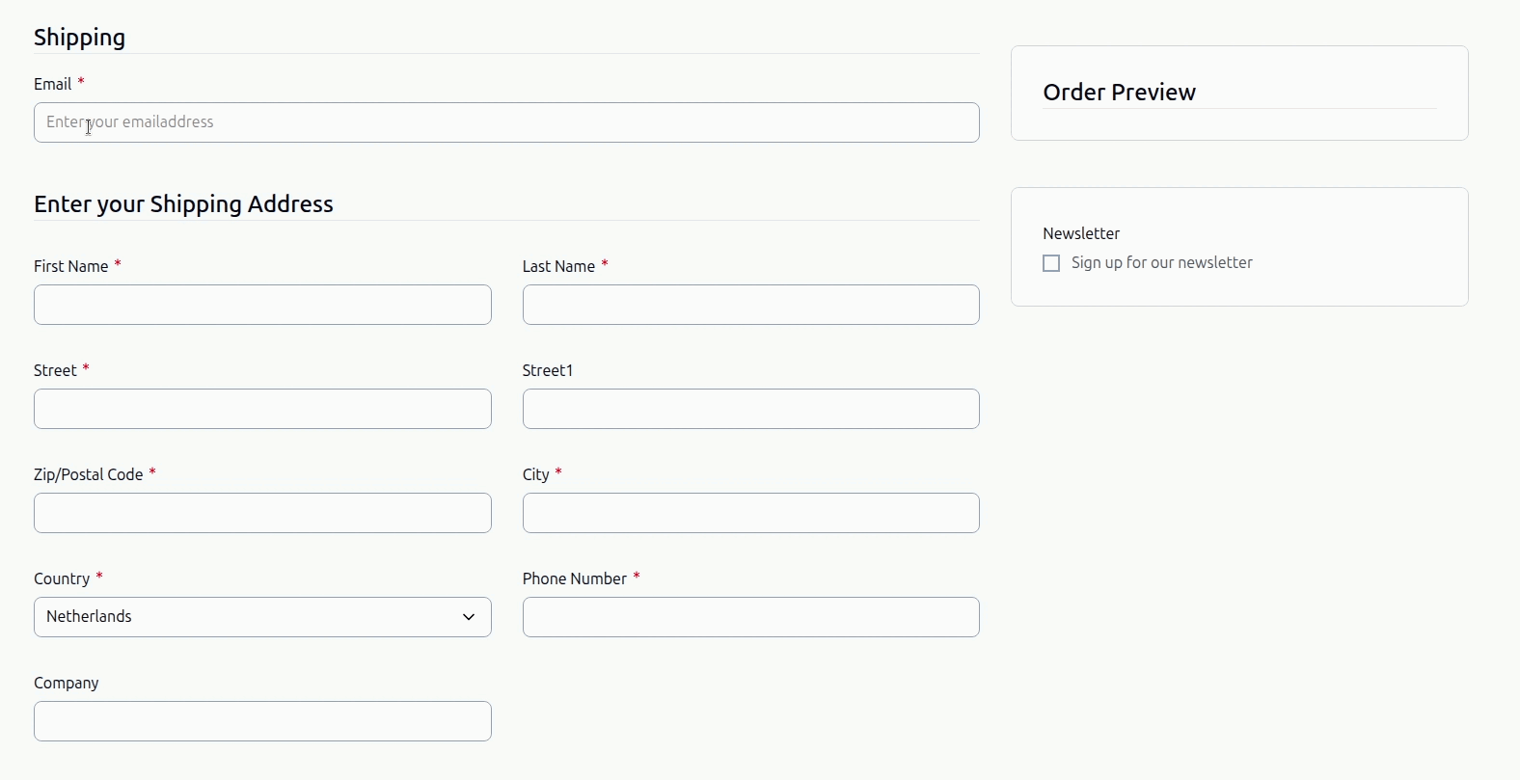Screen dimensions: 1520x780
Task: Click the Street input field
Action: click(262, 409)
